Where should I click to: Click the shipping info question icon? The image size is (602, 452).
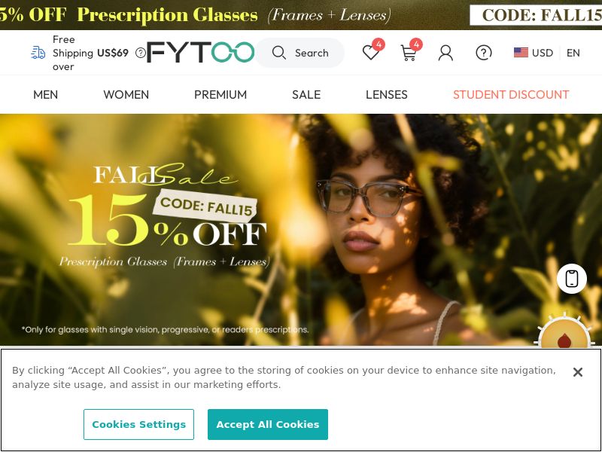click(141, 53)
